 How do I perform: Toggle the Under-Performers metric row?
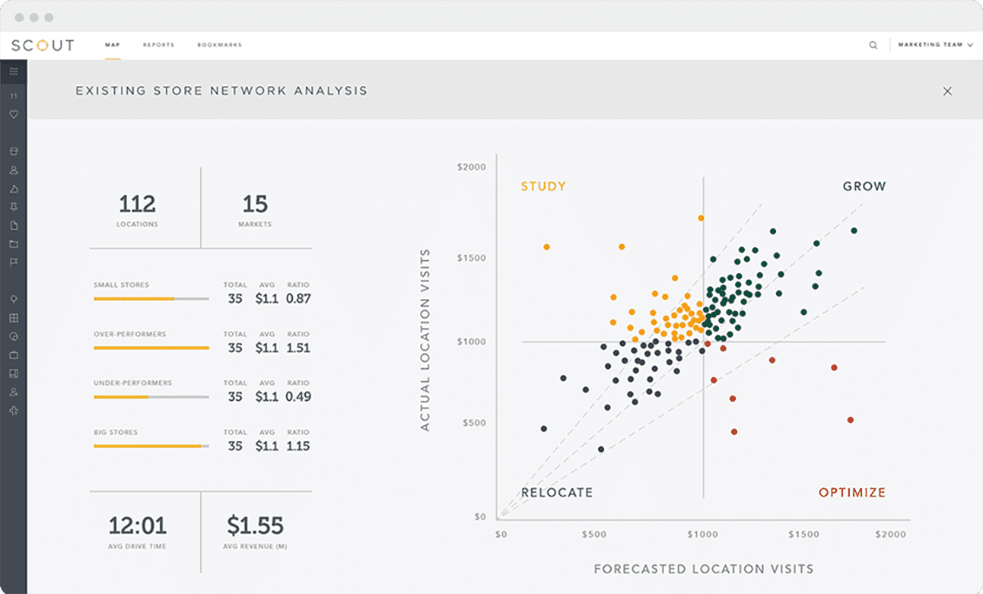[x=151, y=396]
